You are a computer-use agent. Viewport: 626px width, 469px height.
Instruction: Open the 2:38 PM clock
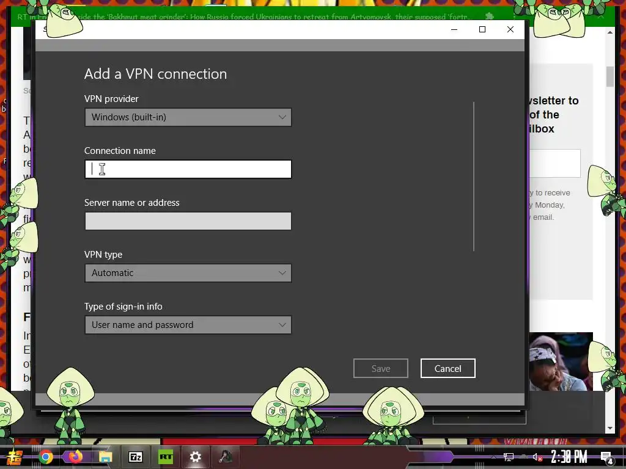point(569,457)
